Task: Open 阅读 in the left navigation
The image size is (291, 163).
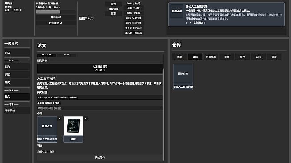Action: [17, 75]
